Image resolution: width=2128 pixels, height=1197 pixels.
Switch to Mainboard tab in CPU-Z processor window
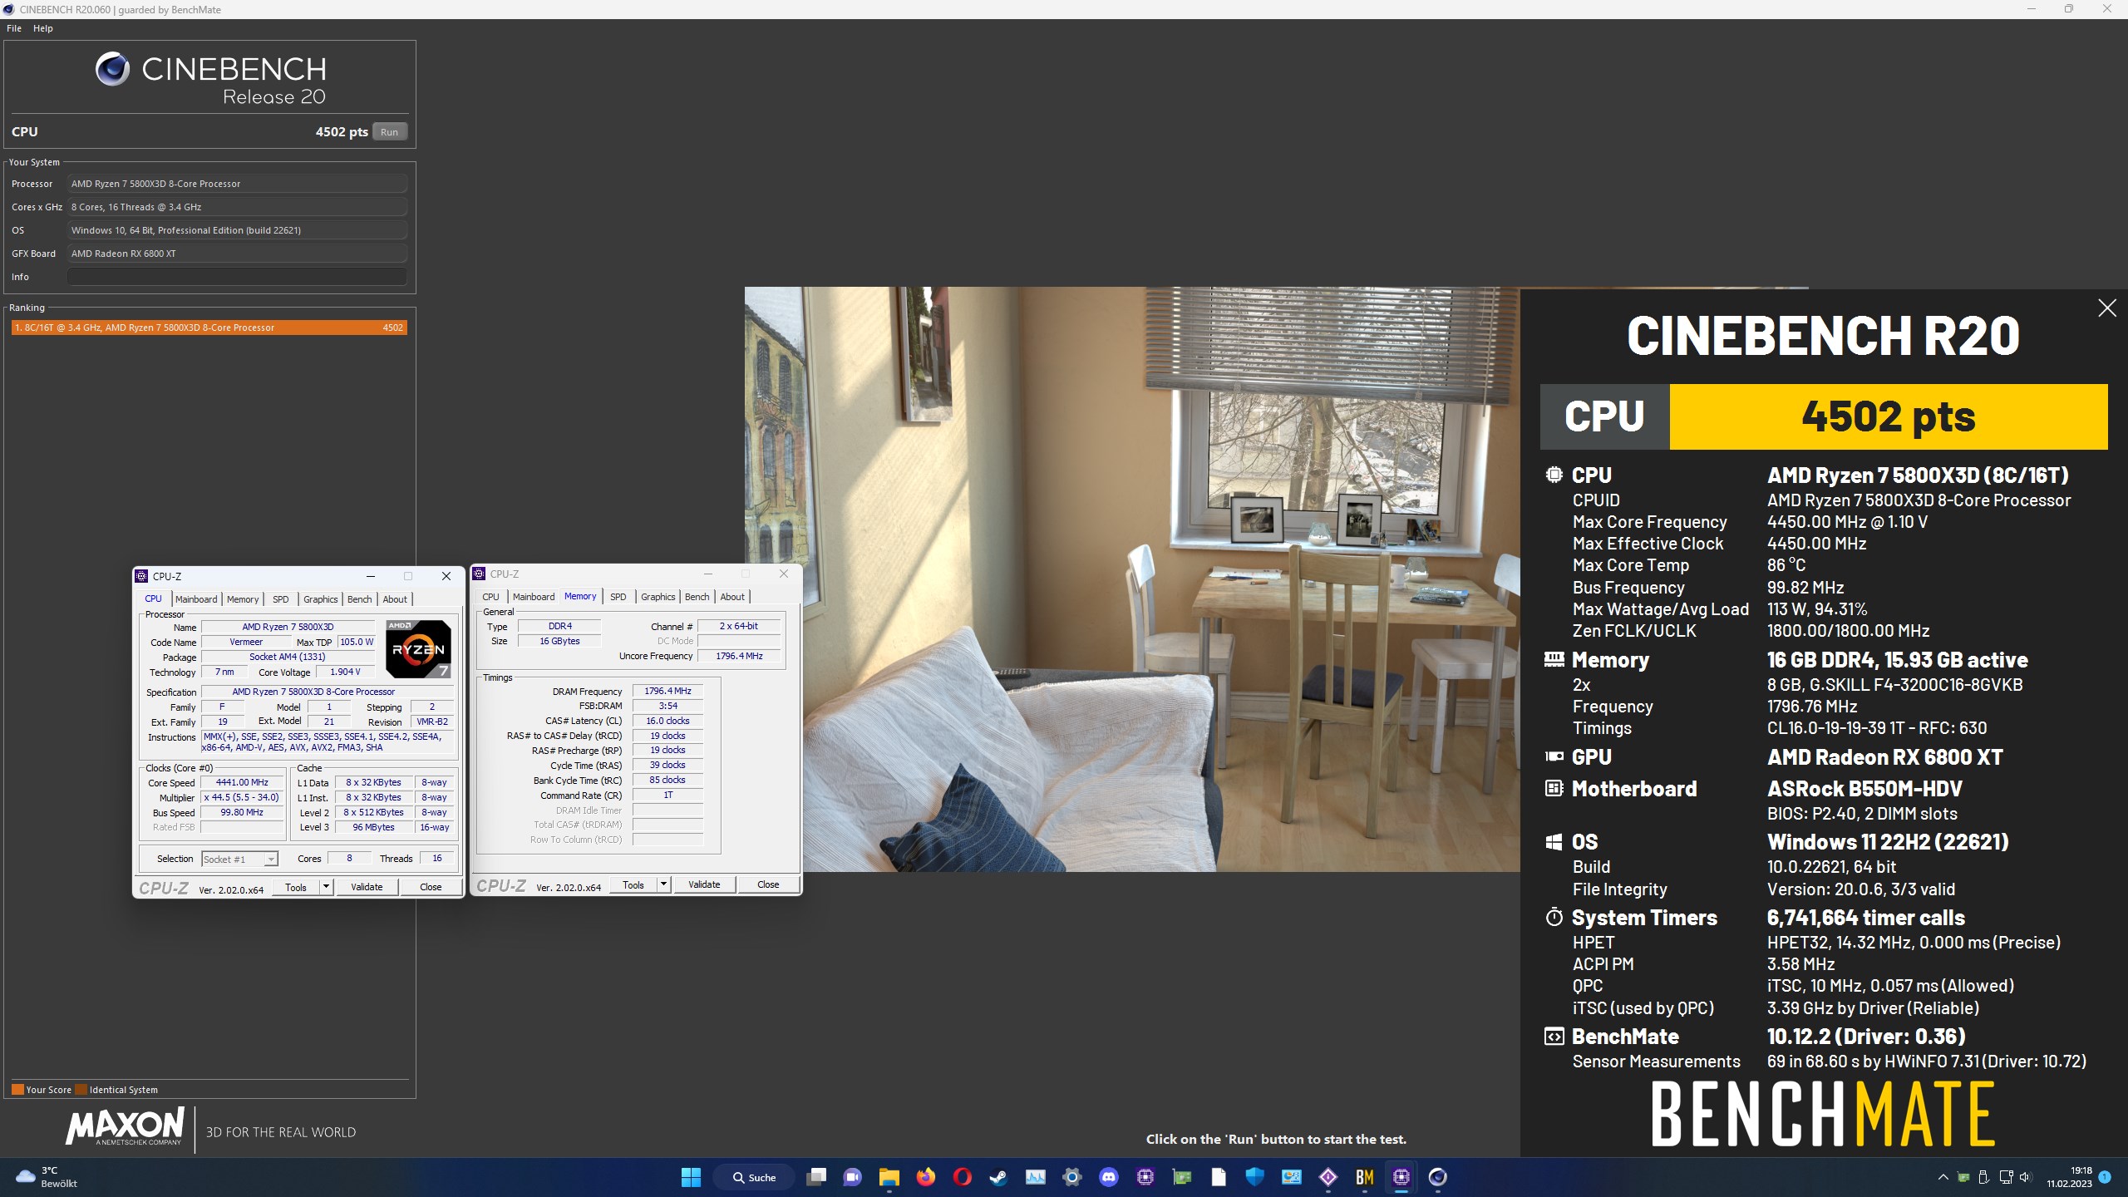coord(196,599)
